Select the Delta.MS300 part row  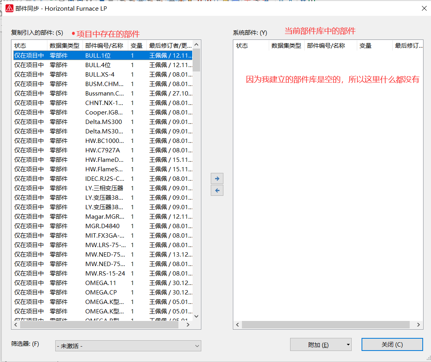pos(103,122)
